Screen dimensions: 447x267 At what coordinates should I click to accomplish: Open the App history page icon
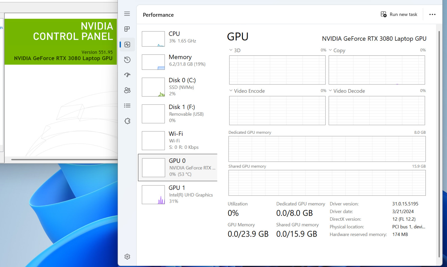[127, 60]
